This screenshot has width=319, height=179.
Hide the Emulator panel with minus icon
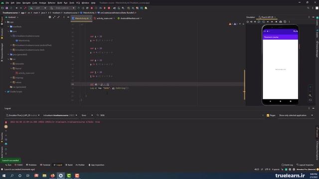(314, 17)
